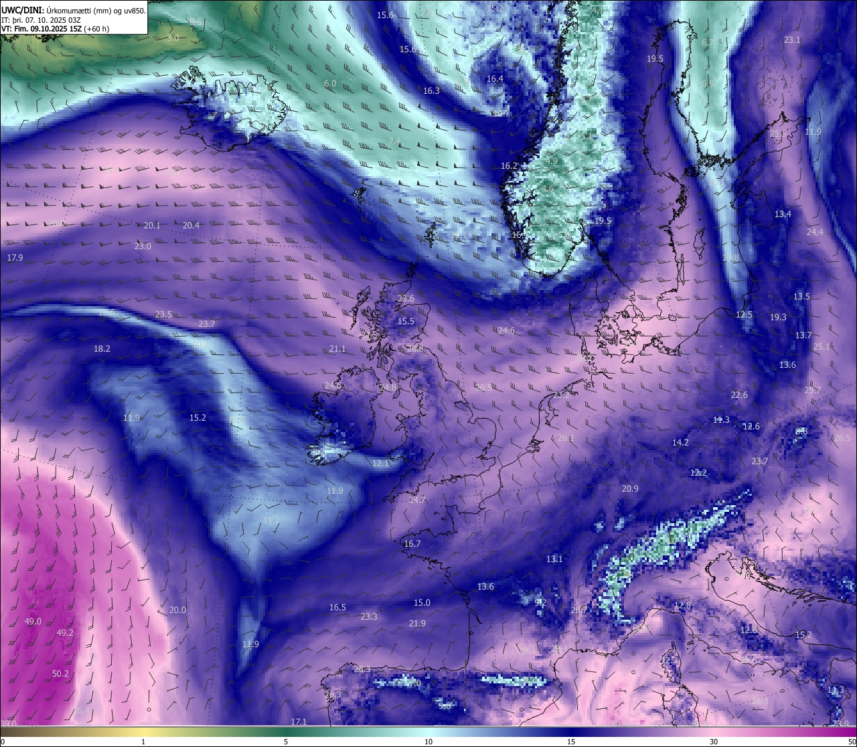
Task: Click the 13.4 value label
Action: (x=783, y=214)
